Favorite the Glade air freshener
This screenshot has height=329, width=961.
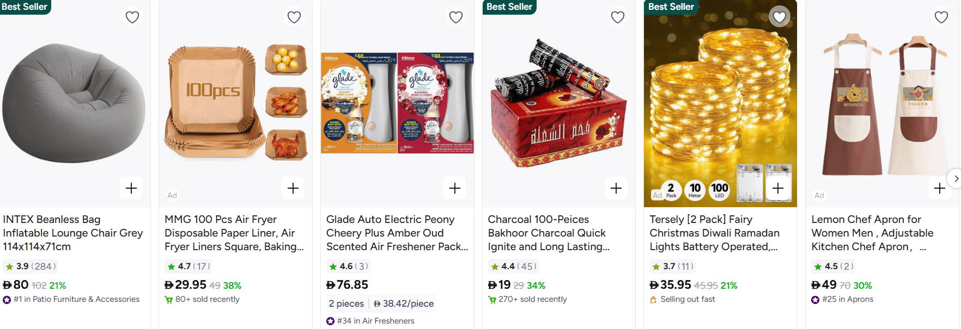click(x=456, y=17)
